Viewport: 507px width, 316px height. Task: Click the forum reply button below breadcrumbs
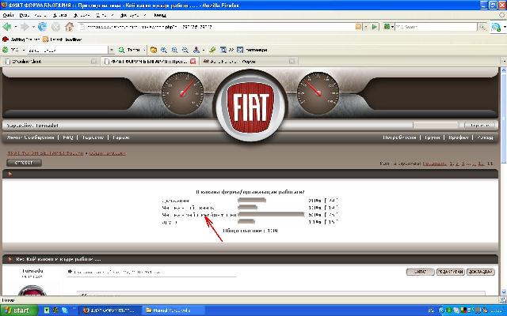24,162
